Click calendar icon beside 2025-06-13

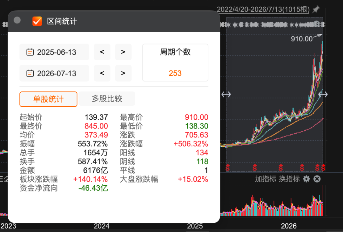(x=30, y=52)
